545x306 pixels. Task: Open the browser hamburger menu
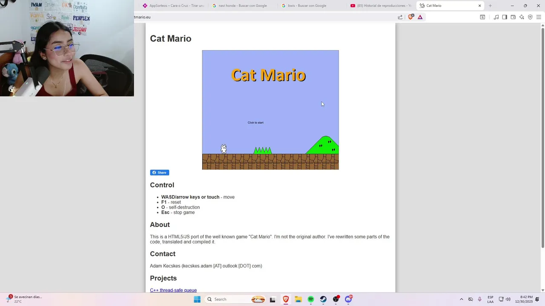539,17
